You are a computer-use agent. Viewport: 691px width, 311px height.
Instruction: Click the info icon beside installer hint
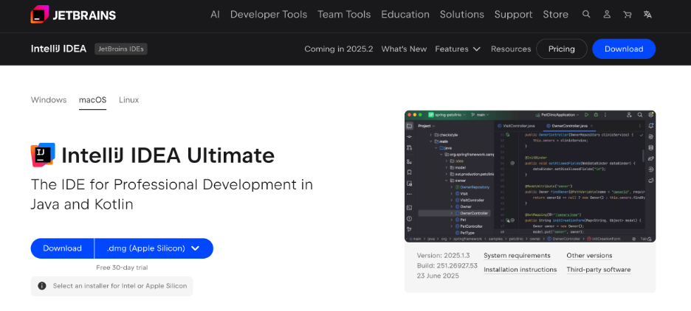[42, 286]
